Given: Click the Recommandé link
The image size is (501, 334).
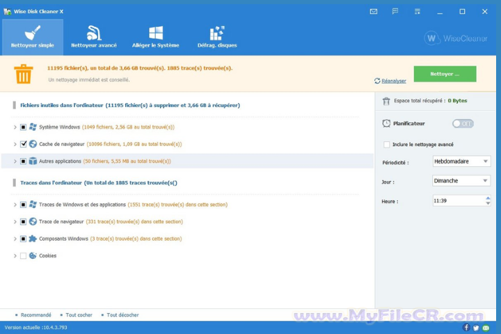Looking at the screenshot, I should point(35,315).
